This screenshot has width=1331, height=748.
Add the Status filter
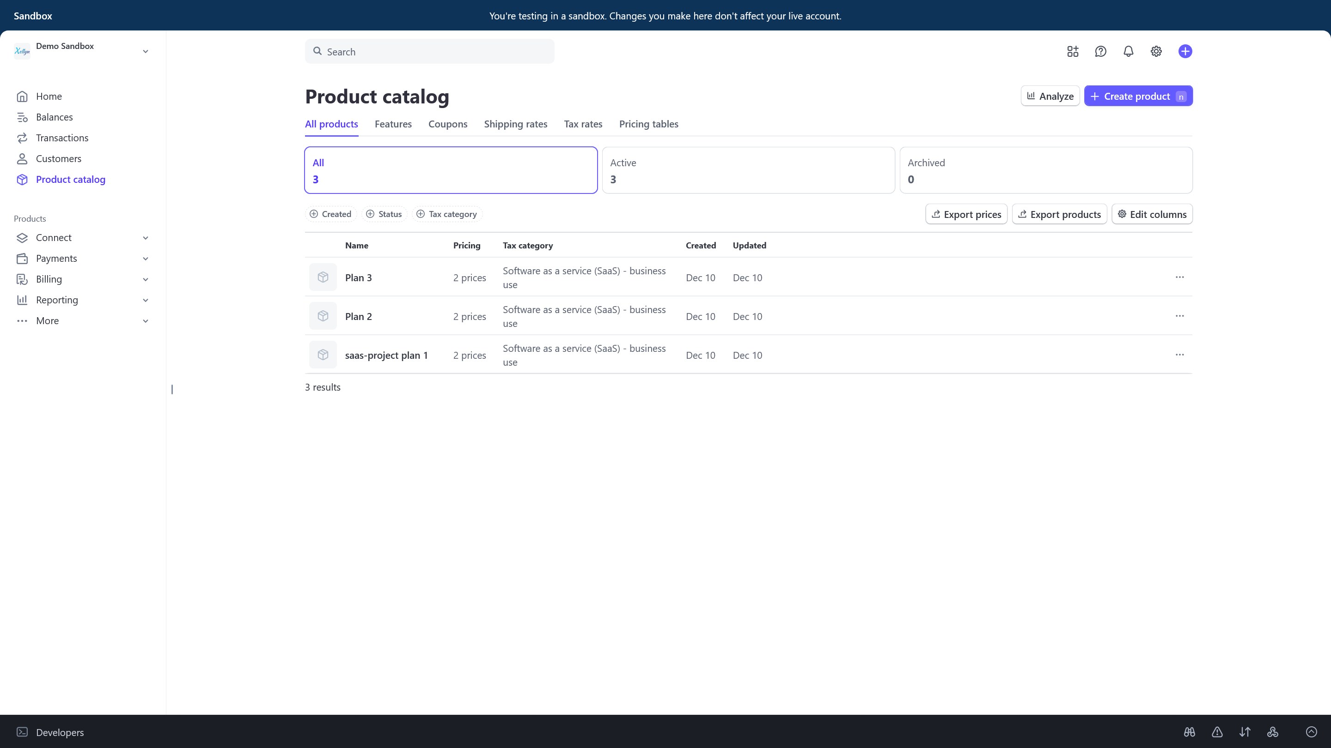(384, 214)
